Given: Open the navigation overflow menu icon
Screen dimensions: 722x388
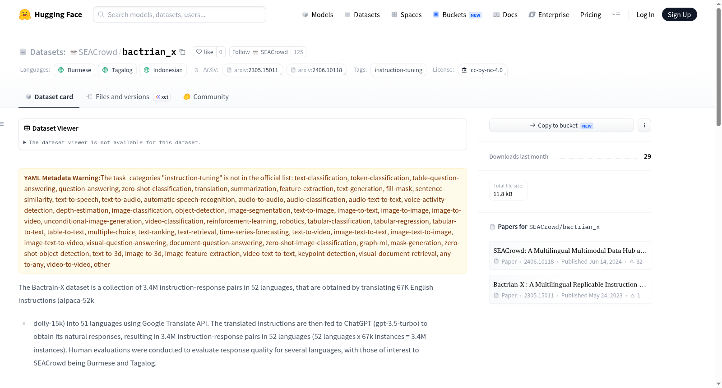Looking at the screenshot, I should [x=616, y=14].
